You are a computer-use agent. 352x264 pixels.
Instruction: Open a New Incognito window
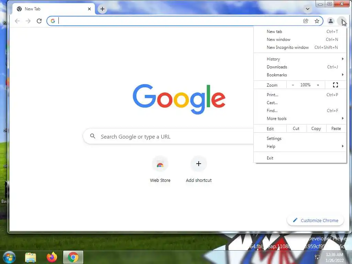pos(300,47)
